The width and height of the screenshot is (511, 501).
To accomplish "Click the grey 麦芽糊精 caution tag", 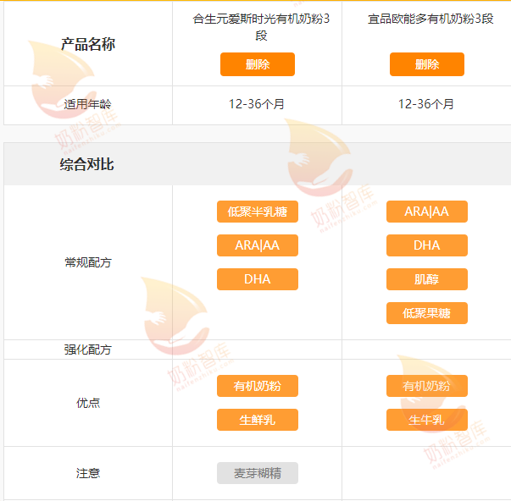I will (x=257, y=473).
